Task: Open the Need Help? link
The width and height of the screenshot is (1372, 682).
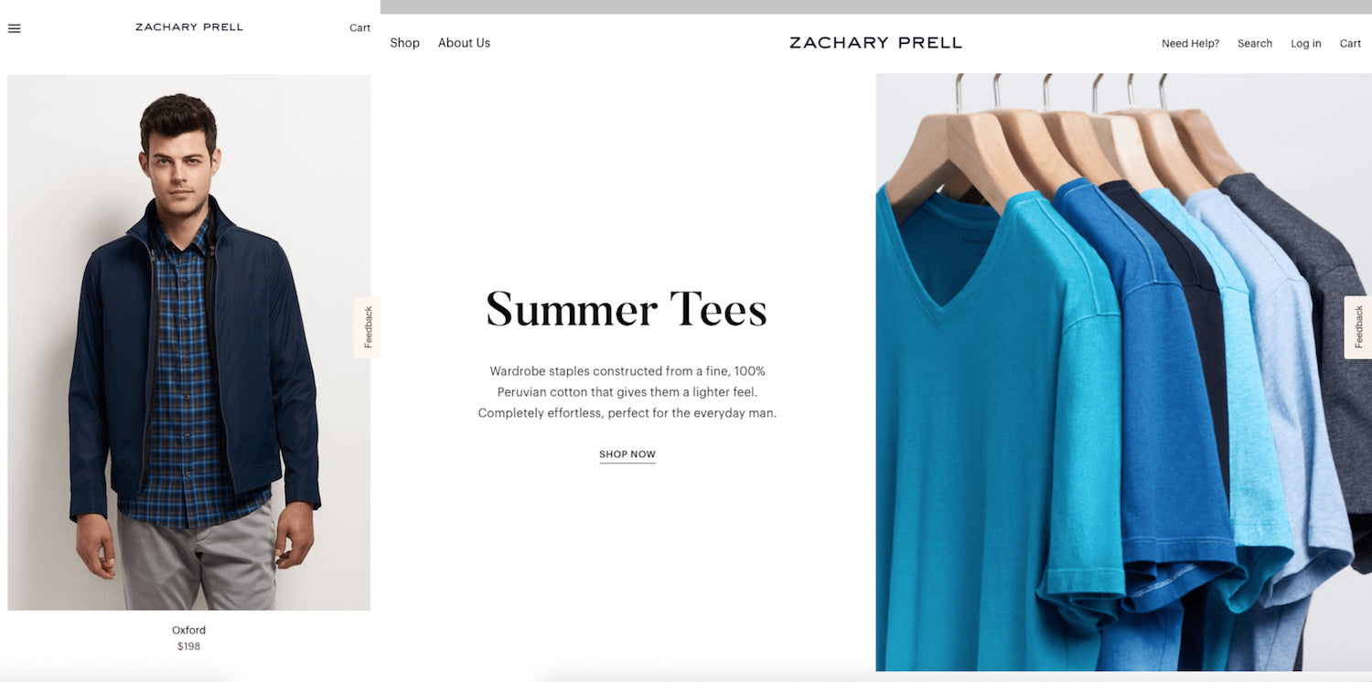Action: click(1190, 43)
